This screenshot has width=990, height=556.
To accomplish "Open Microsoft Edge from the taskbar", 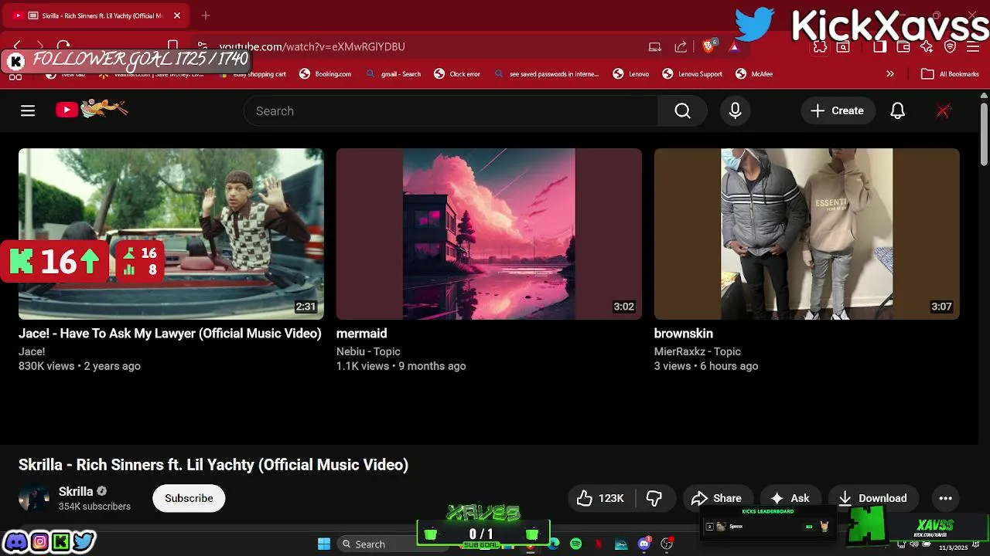I will tap(554, 544).
